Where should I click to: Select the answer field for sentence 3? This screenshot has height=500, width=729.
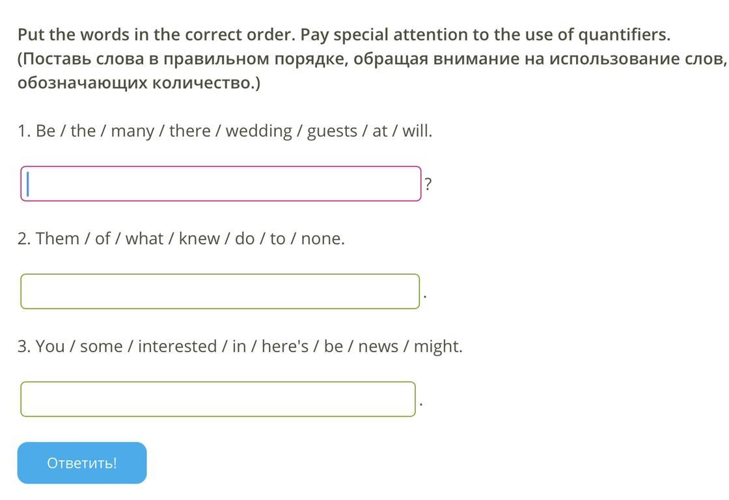point(218,399)
